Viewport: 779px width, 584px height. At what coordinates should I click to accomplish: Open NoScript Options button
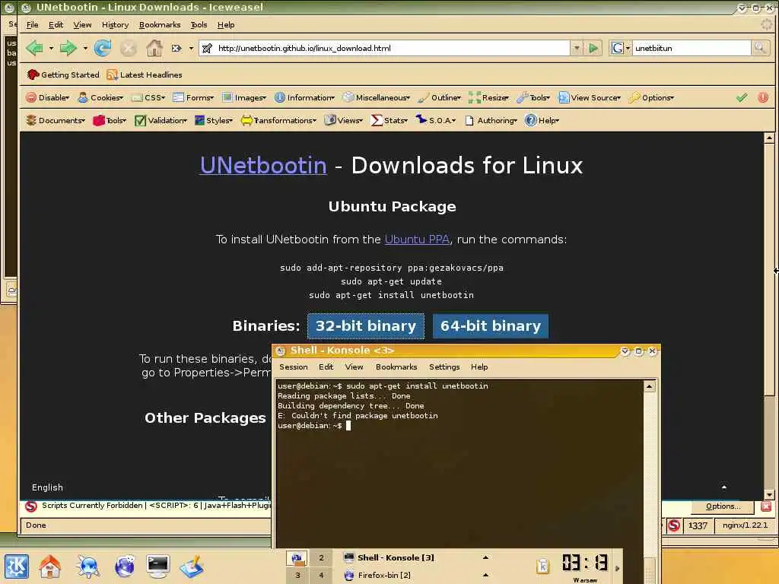(723, 506)
